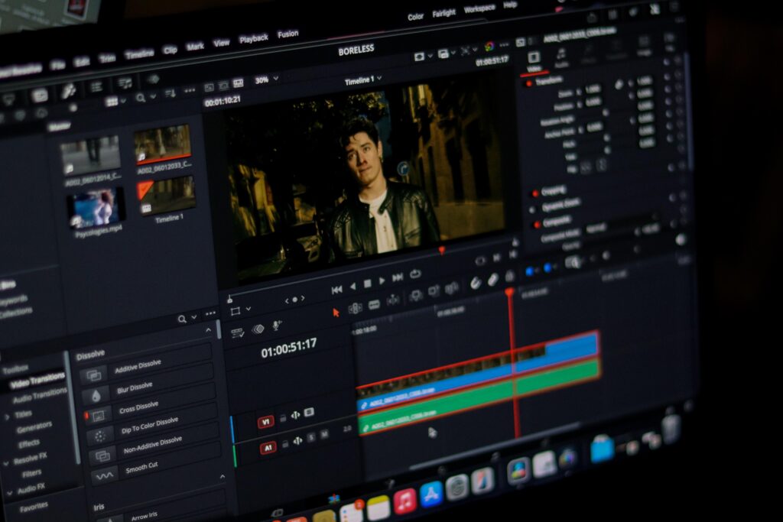Toggle lock on video track V1
The width and height of the screenshot is (783, 522).
click(x=282, y=417)
